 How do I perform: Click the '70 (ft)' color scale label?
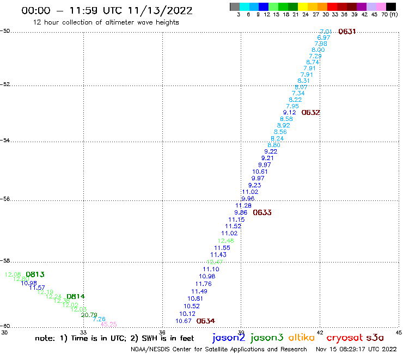(x=389, y=15)
